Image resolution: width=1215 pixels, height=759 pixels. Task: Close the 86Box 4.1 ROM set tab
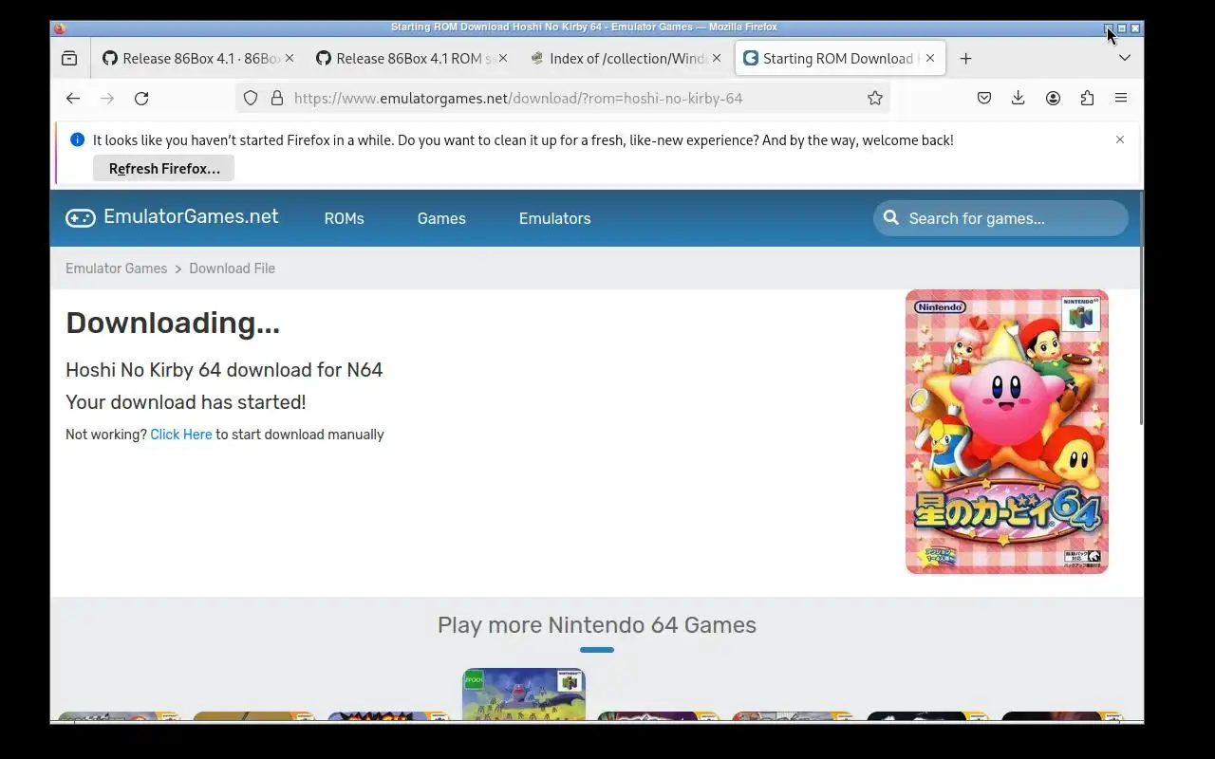coord(503,59)
